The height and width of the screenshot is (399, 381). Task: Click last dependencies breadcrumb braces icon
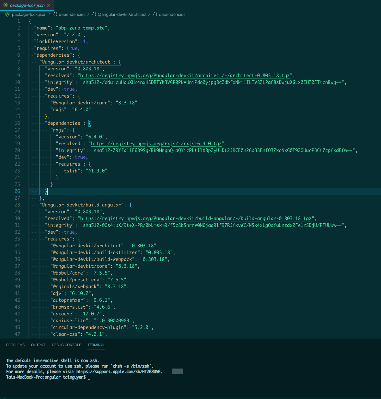click(155, 15)
